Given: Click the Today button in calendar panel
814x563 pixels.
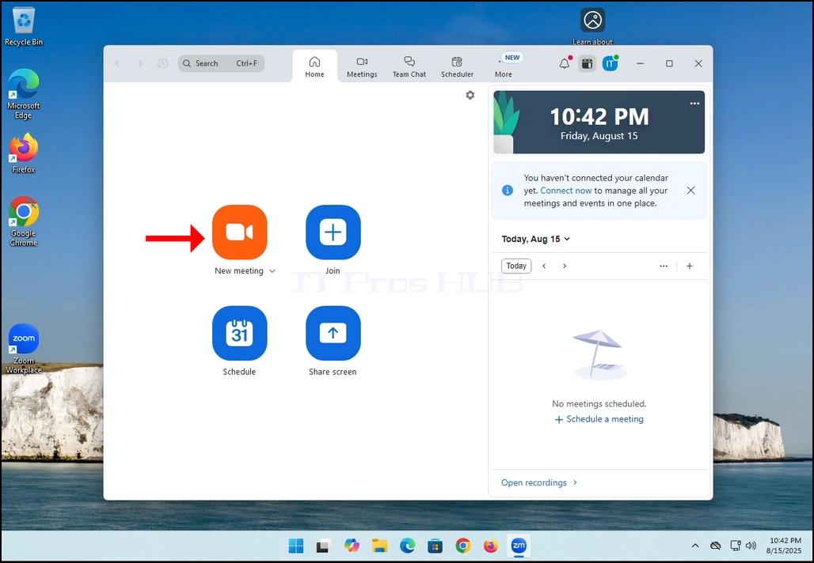Looking at the screenshot, I should click(516, 266).
